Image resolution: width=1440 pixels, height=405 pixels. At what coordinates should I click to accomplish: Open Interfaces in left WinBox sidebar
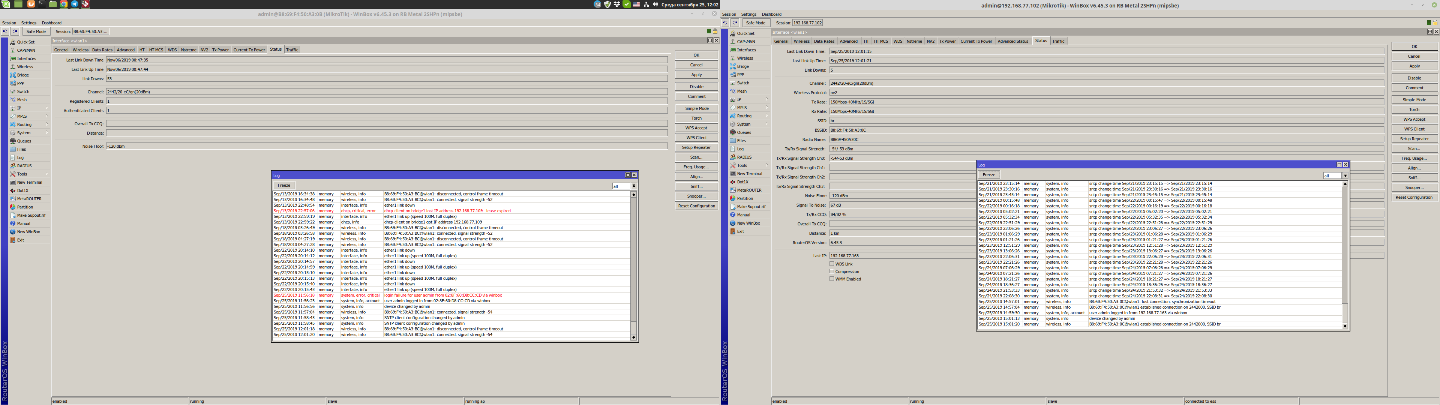click(x=26, y=59)
